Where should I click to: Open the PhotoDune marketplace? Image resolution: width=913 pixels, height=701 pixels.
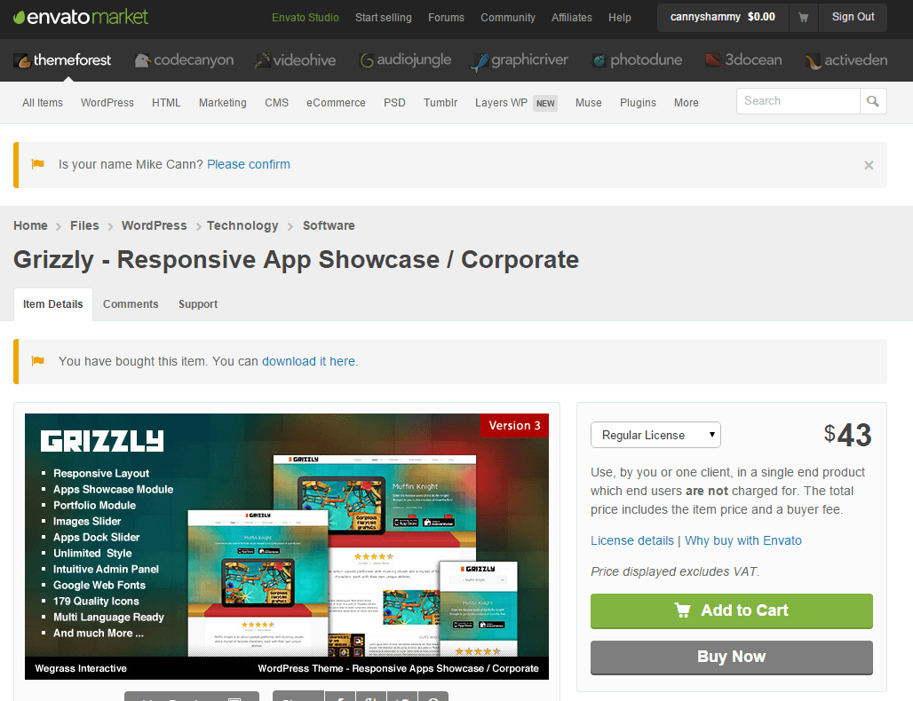(637, 60)
